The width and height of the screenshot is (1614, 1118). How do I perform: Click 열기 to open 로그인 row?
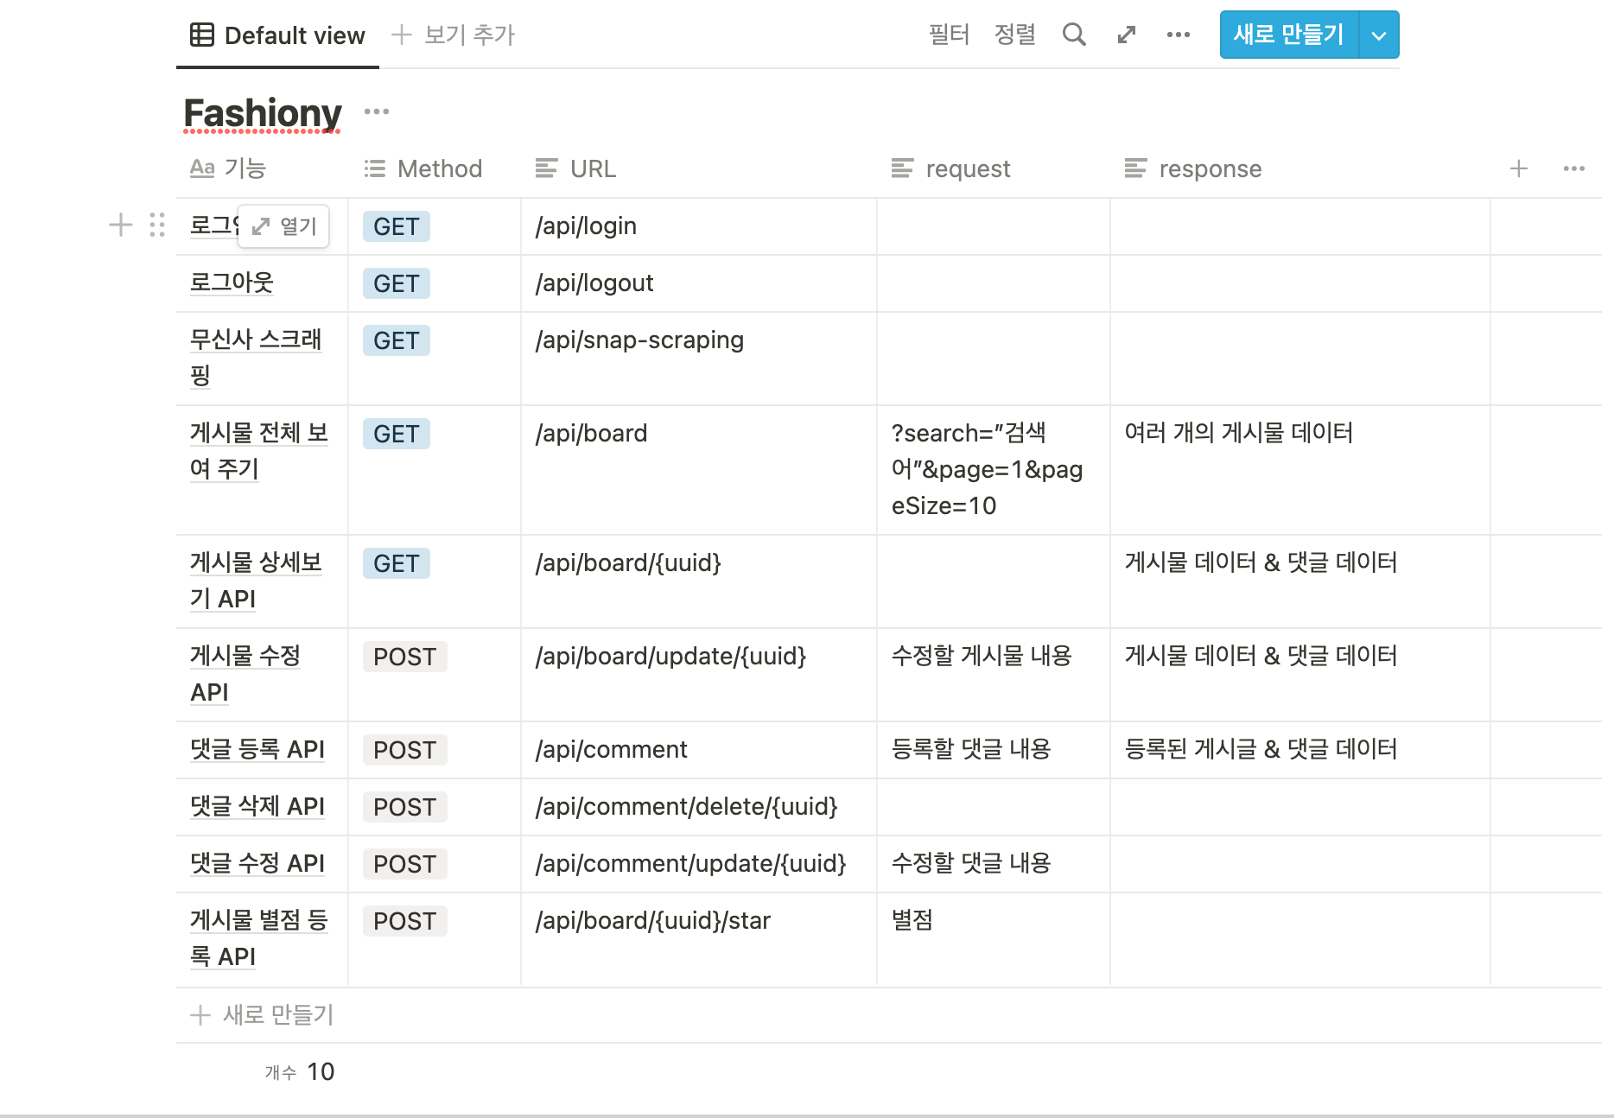(x=284, y=226)
